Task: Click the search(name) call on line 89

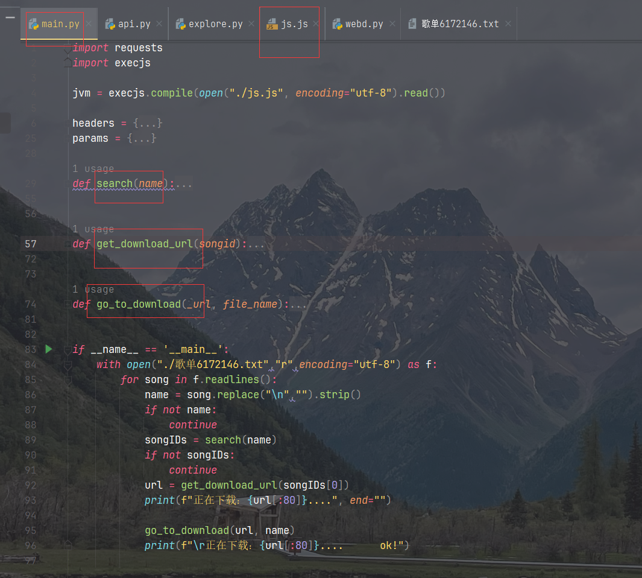Action: pyautogui.click(x=241, y=440)
